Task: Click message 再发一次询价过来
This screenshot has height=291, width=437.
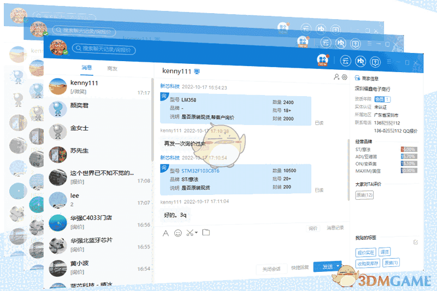Action: point(185,144)
